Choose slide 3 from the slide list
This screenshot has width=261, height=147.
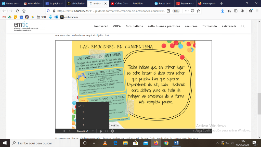[x=83, y=119]
